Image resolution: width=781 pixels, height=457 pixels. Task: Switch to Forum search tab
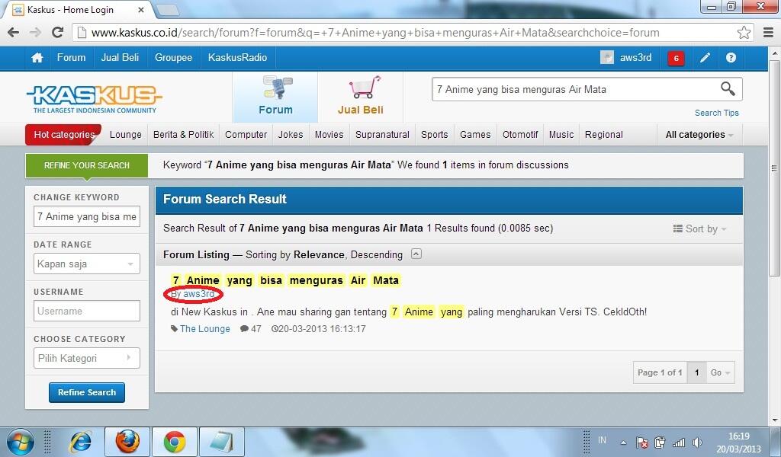(x=275, y=97)
